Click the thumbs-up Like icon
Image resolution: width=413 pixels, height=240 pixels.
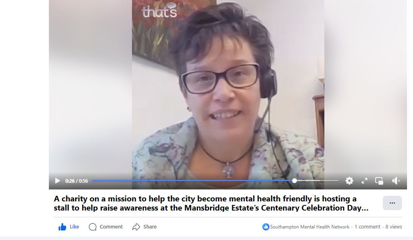click(x=62, y=227)
